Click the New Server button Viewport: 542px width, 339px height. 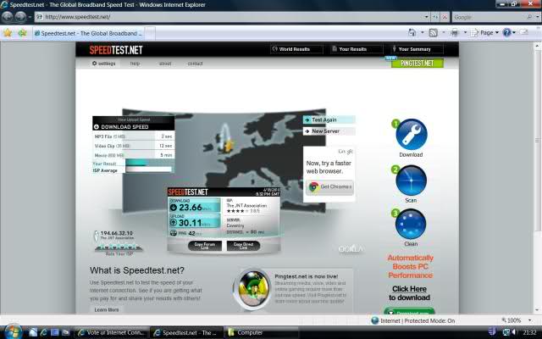(329, 131)
